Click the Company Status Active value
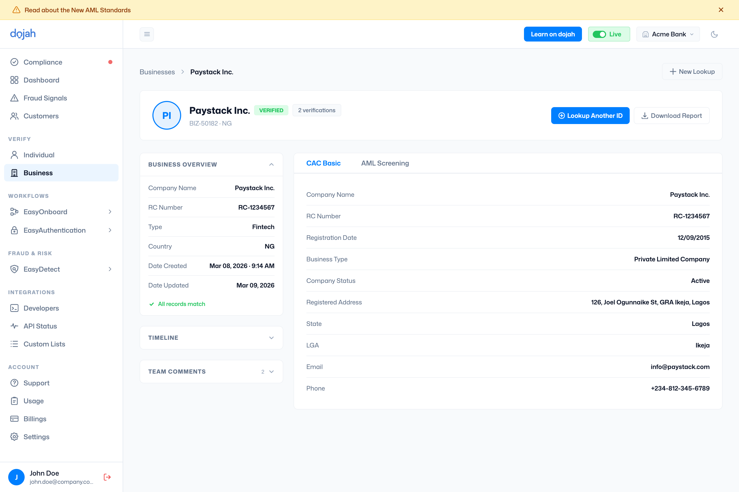The width and height of the screenshot is (739, 492). (700, 281)
